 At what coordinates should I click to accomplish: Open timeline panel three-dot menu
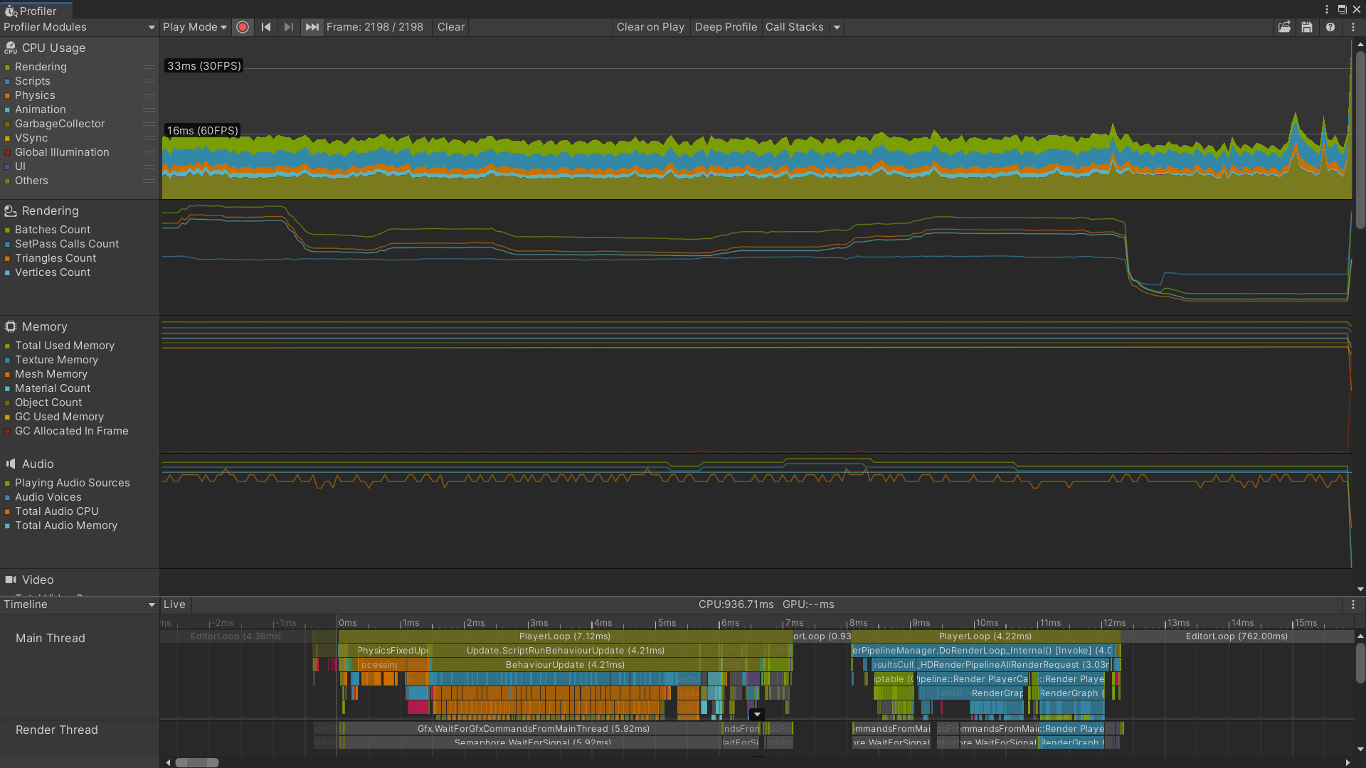[1353, 604]
